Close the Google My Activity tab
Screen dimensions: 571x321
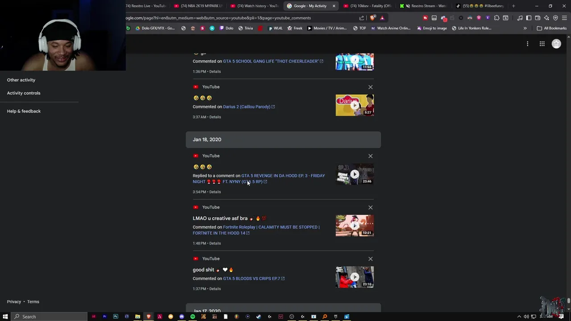point(334,6)
